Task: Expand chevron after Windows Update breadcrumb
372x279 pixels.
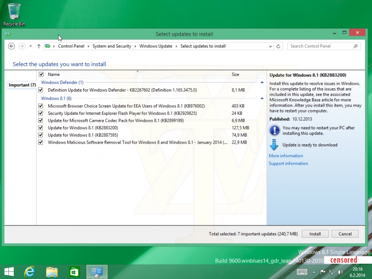Action: pos(176,46)
